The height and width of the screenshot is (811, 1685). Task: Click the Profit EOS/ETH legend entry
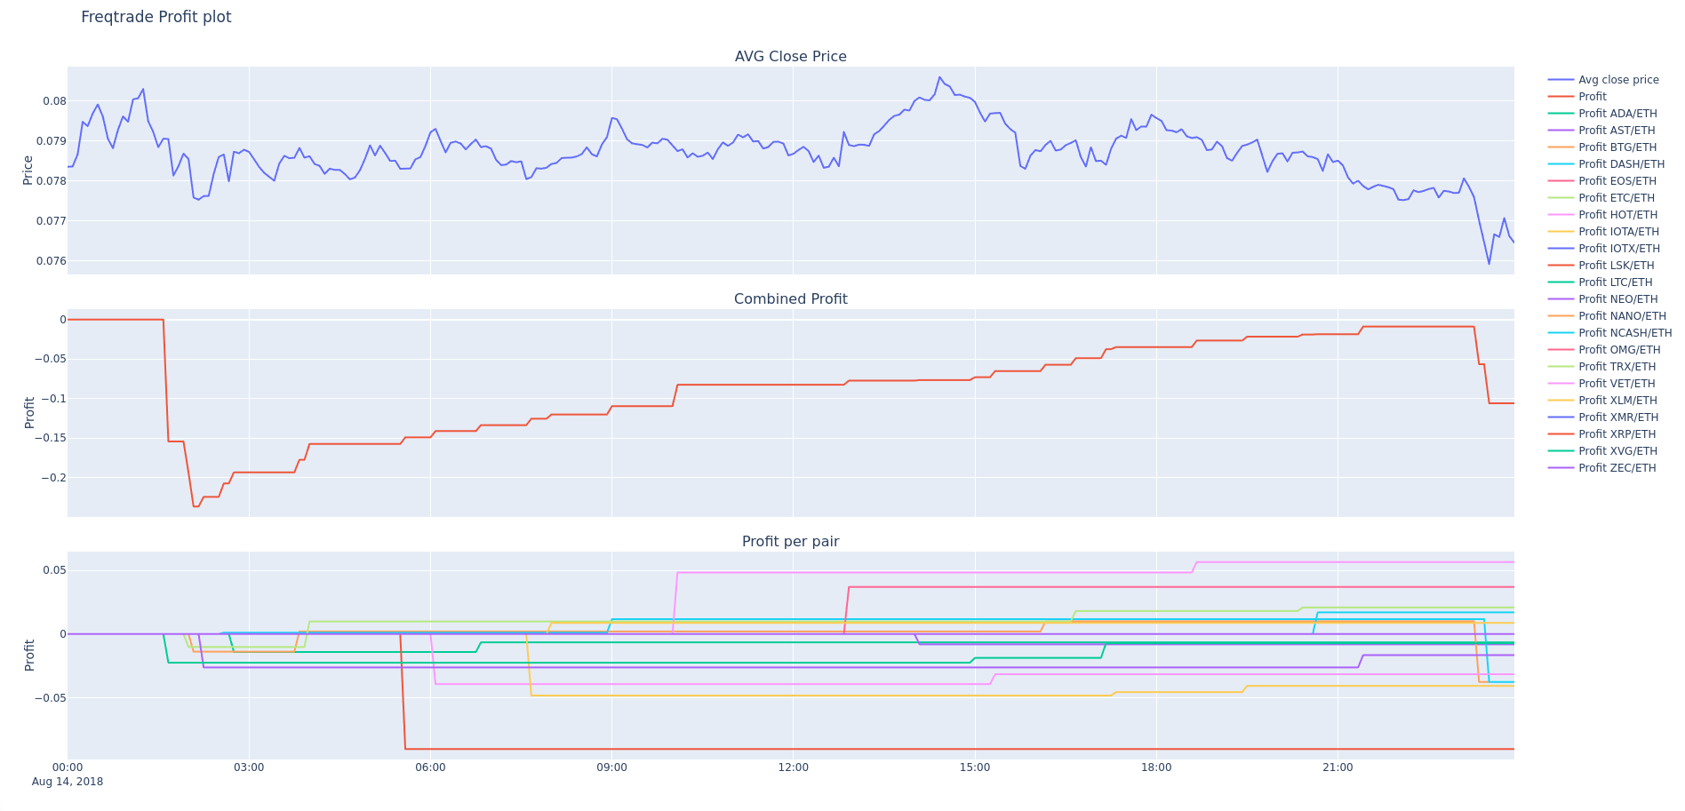1617,181
